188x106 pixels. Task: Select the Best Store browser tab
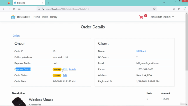(29, 3)
